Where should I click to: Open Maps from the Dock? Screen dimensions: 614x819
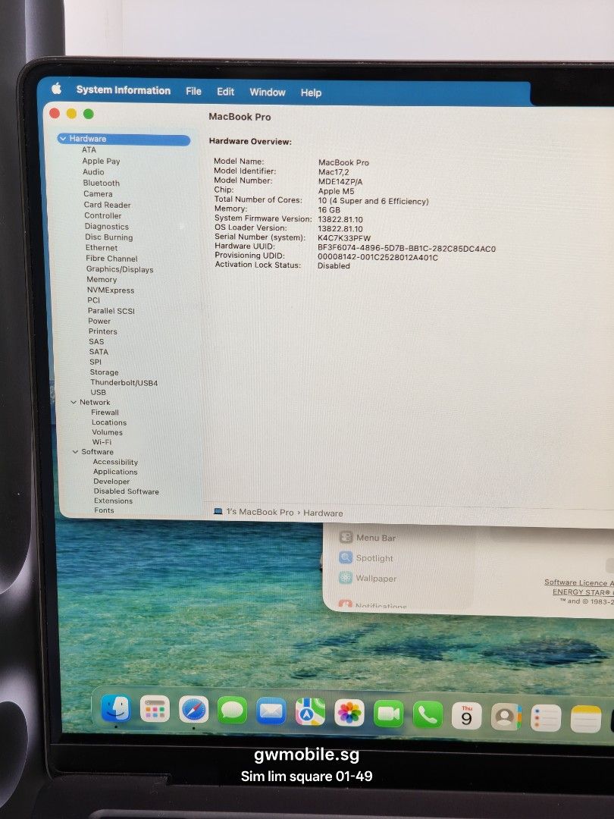click(x=310, y=712)
